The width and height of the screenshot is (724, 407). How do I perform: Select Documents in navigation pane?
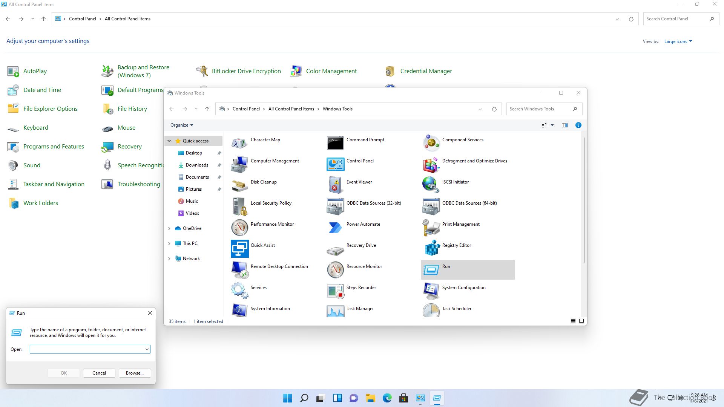coord(197,177)
